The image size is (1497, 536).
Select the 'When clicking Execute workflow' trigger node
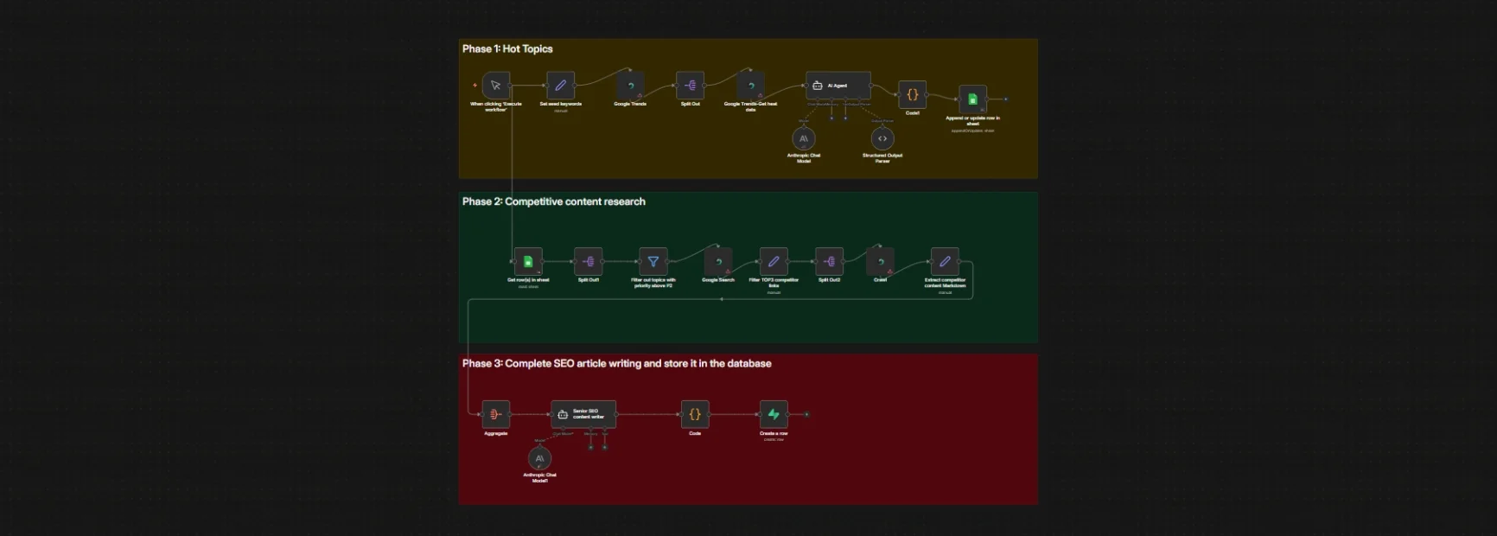coord(496,86)
